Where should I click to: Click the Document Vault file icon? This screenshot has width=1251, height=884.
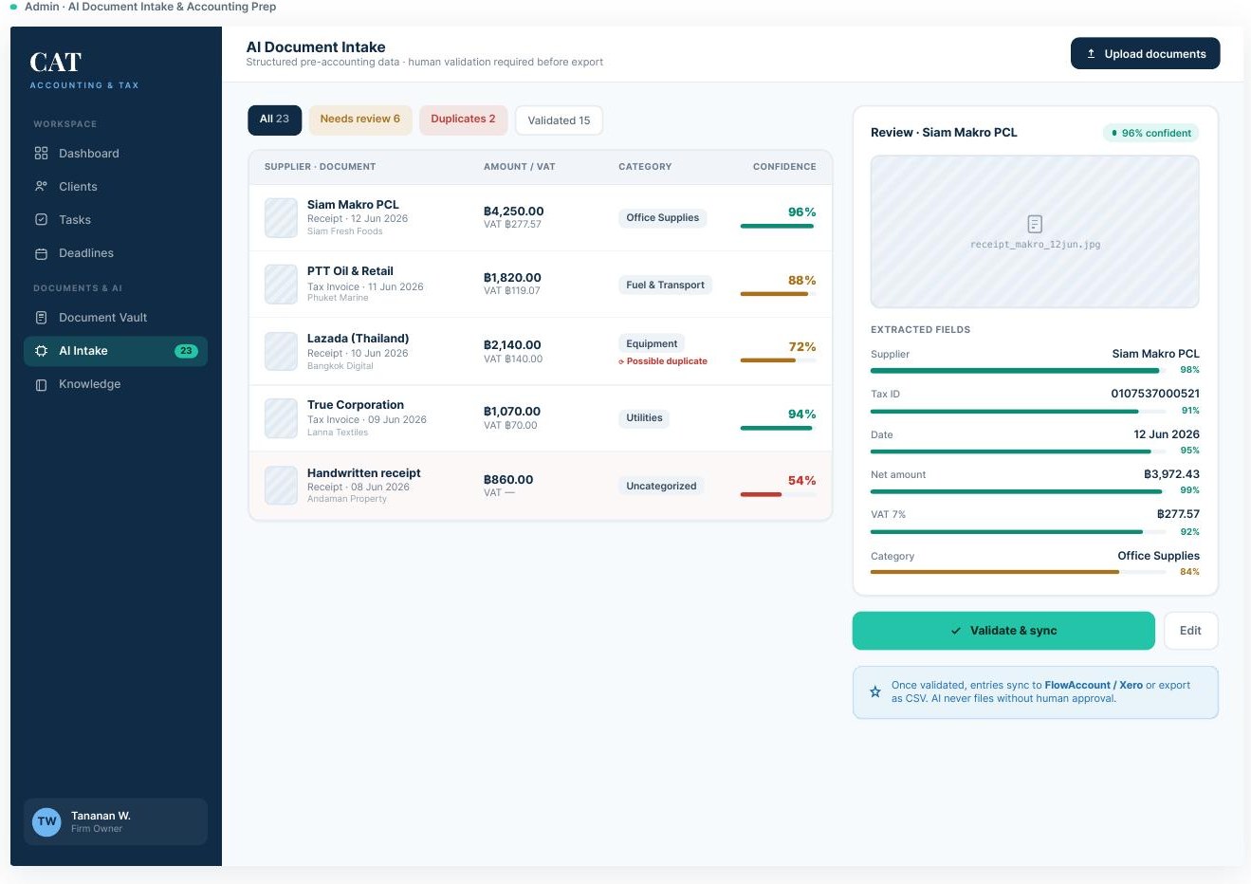[x=41, y=318]
